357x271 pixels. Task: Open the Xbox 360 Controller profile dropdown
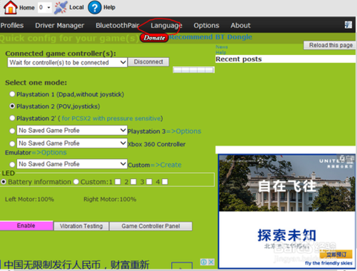(x=72, y=143)
